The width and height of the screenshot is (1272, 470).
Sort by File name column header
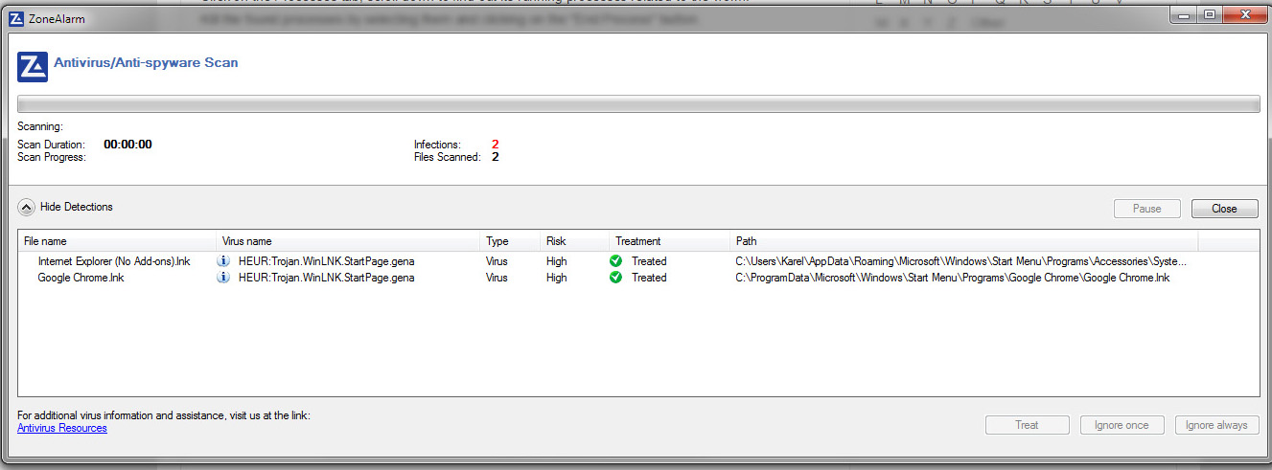[x=117, y=241]
